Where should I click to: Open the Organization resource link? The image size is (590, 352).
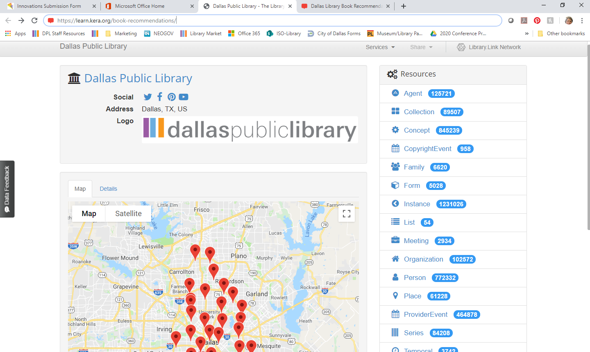(x=424, y=259)
